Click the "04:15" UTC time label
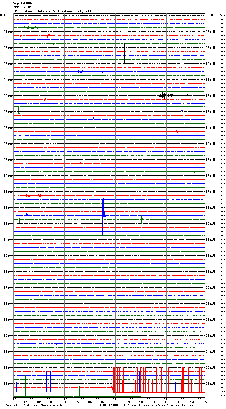 210,352
